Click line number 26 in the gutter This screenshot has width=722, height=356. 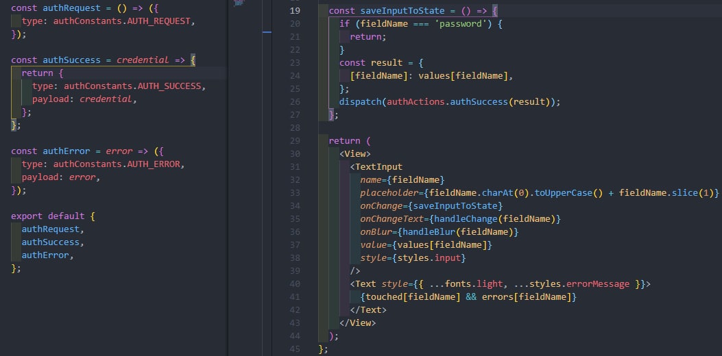(x=295, y=101)
